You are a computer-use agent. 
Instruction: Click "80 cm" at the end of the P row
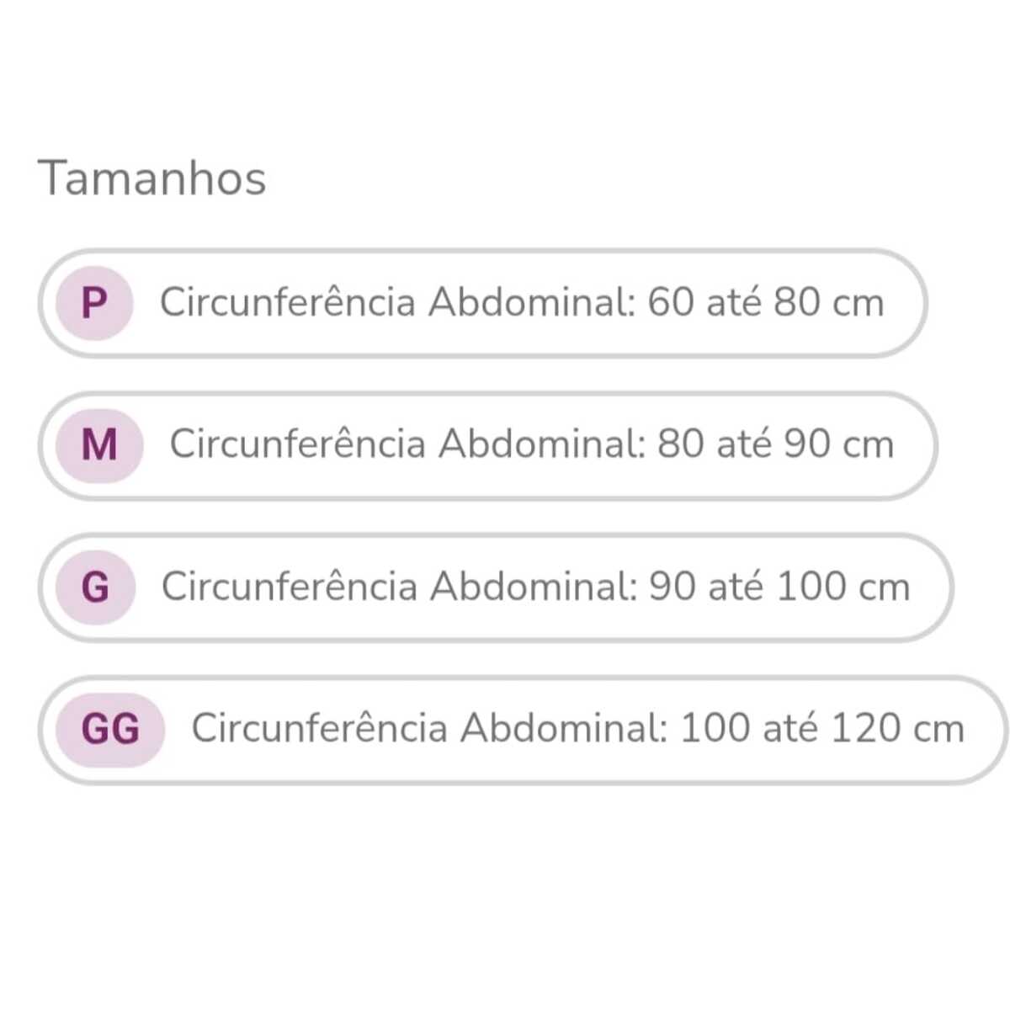click(x=829, y=303)
